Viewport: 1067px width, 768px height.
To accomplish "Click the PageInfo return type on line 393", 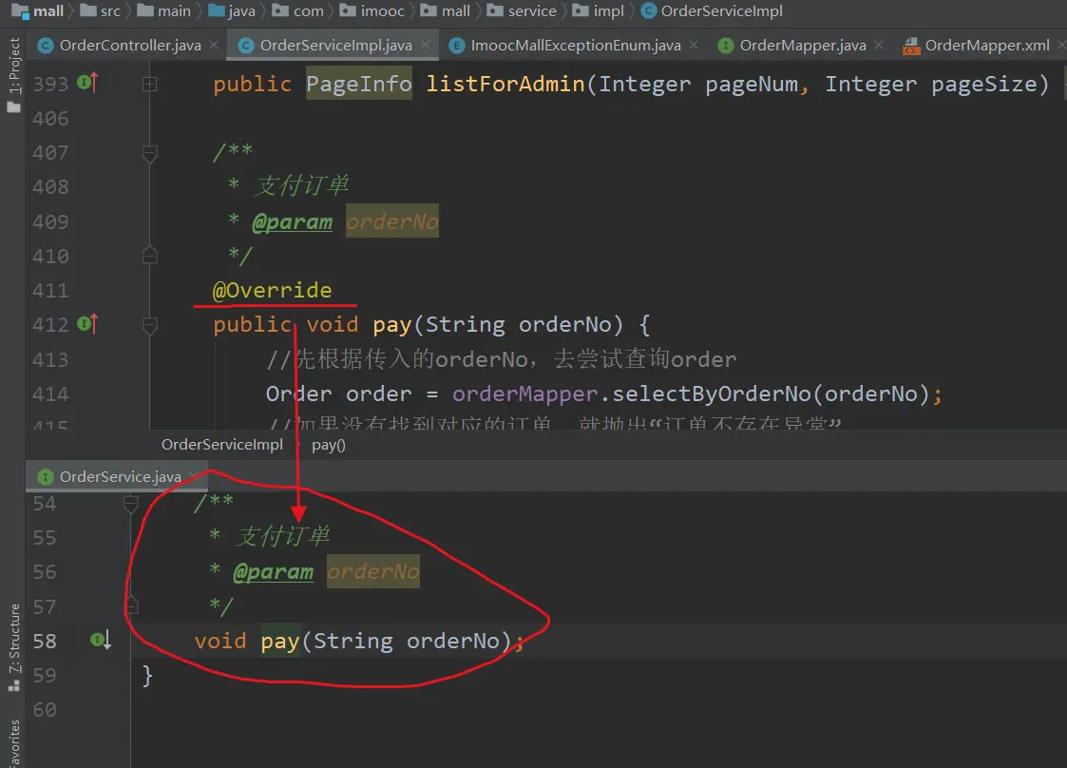I will (358, 83).
